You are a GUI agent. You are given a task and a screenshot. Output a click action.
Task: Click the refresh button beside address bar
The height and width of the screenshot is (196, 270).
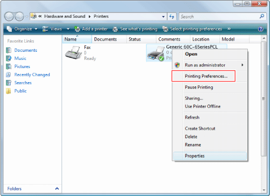point(172,17)
